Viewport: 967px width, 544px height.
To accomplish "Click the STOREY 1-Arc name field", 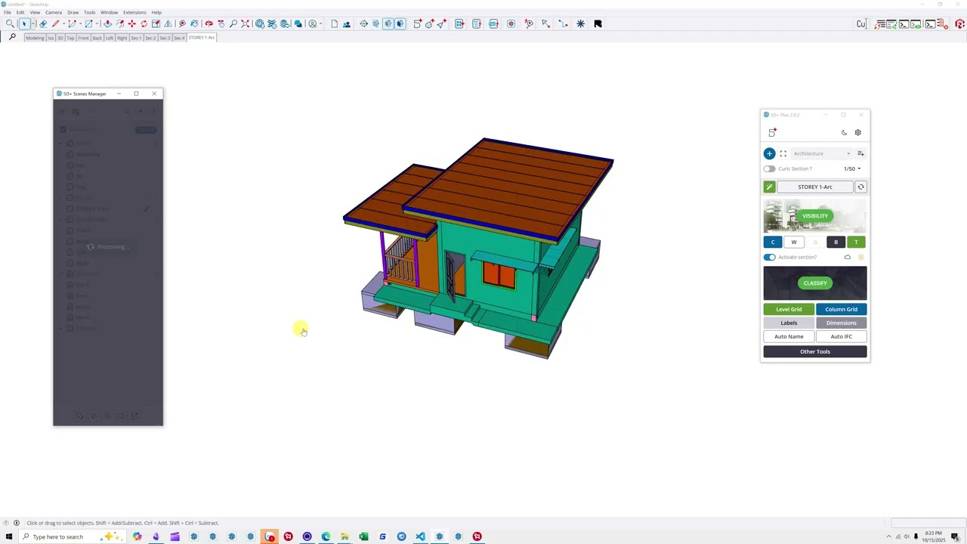I will (815, 187).
